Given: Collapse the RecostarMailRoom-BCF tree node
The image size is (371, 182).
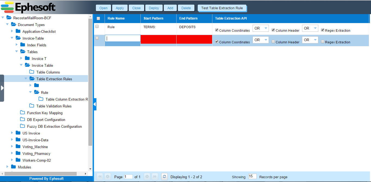Looking at the screenshot, I should click(x=3, y=18).
